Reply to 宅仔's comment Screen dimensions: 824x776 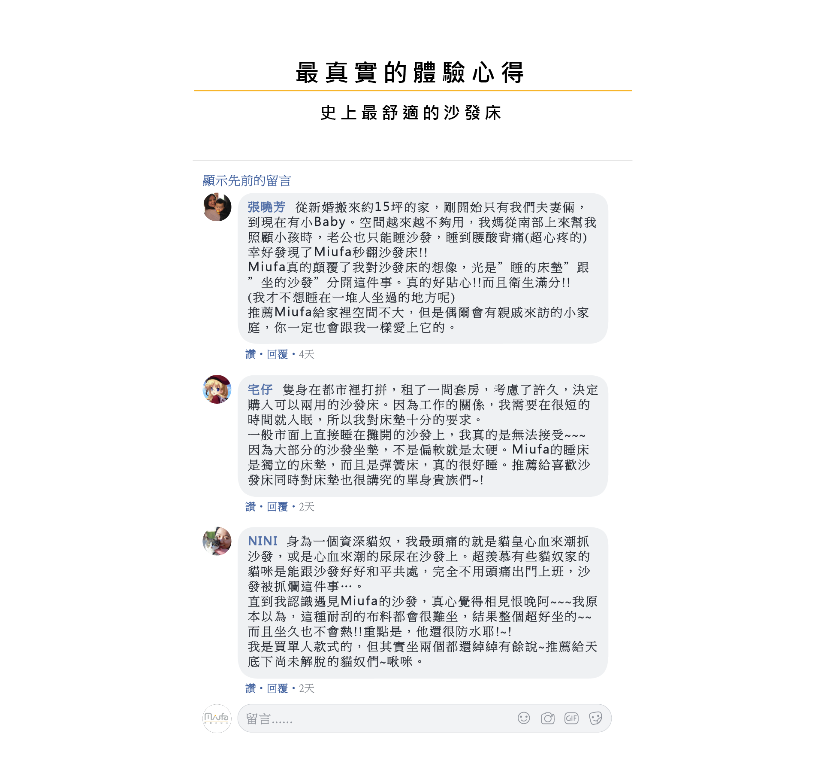pyautogui.click(x=277, y=507)
